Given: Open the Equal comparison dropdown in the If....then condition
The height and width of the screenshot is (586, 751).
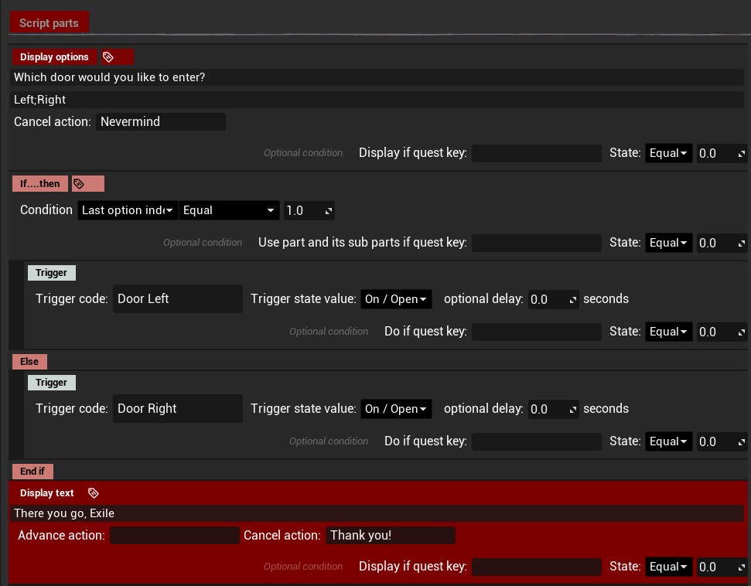Looking at the screenshot, I should [x=229, y=210].
